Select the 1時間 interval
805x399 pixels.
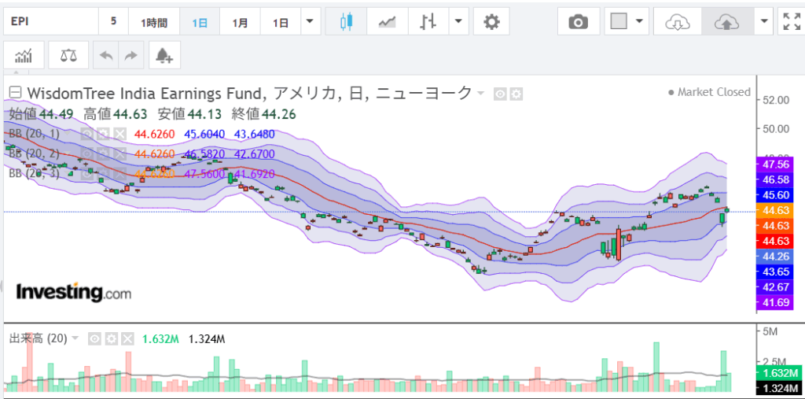tap(154, 21)
